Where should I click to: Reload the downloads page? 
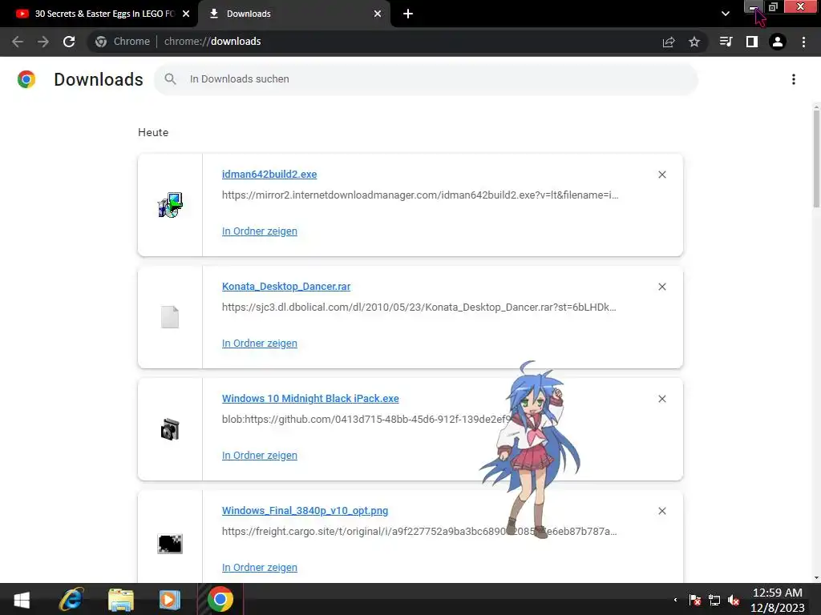(x=69, y=42)
